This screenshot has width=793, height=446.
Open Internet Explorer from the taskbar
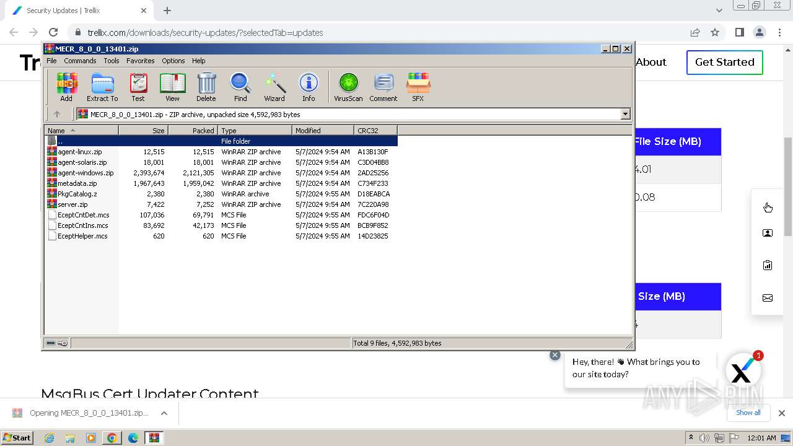pos(49,438)
